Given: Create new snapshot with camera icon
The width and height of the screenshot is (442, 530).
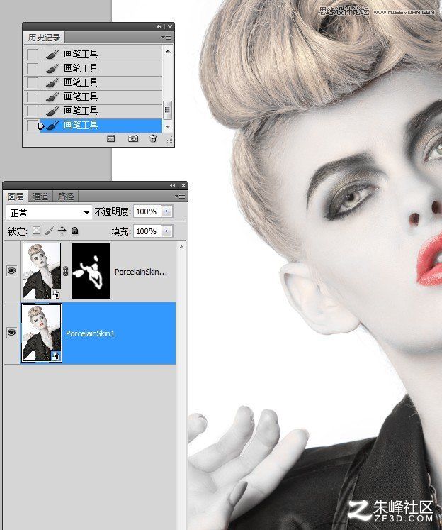Looking at the screenshot, I should 133,138.
